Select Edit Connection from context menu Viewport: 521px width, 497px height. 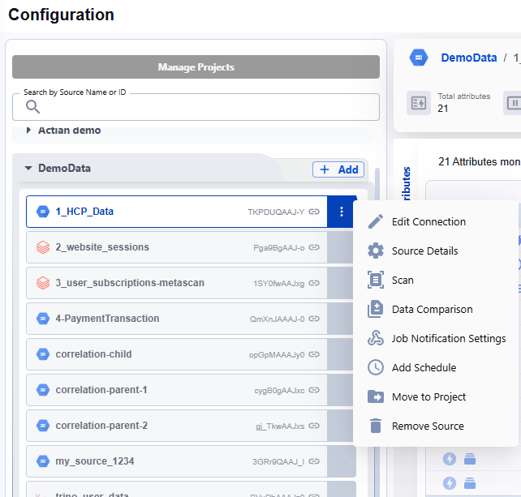coord(428,221)
